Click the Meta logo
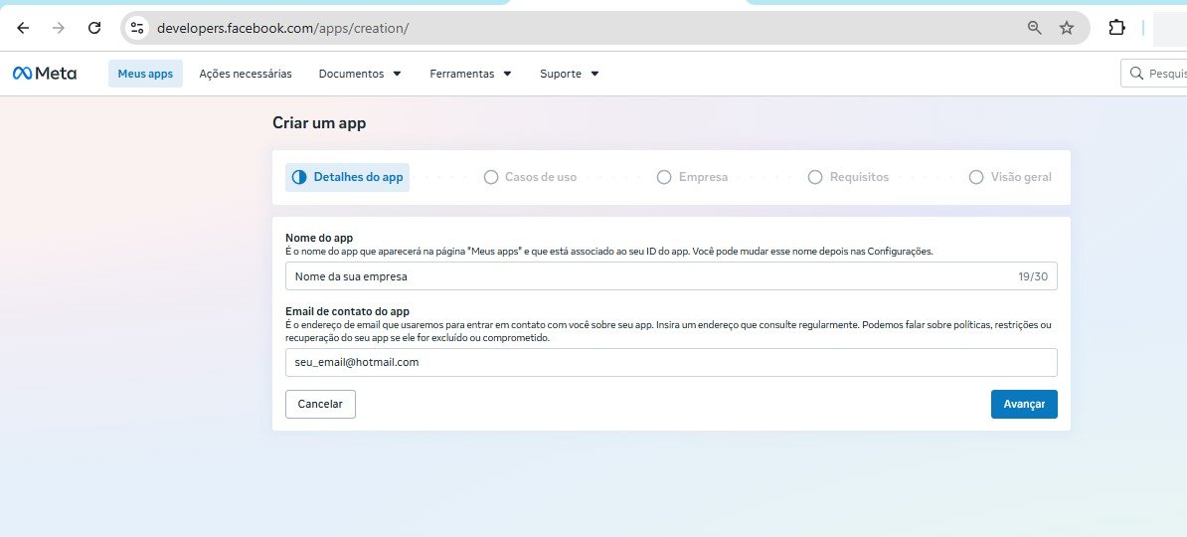Screen dimensions: 1187x537 [45, 74]
